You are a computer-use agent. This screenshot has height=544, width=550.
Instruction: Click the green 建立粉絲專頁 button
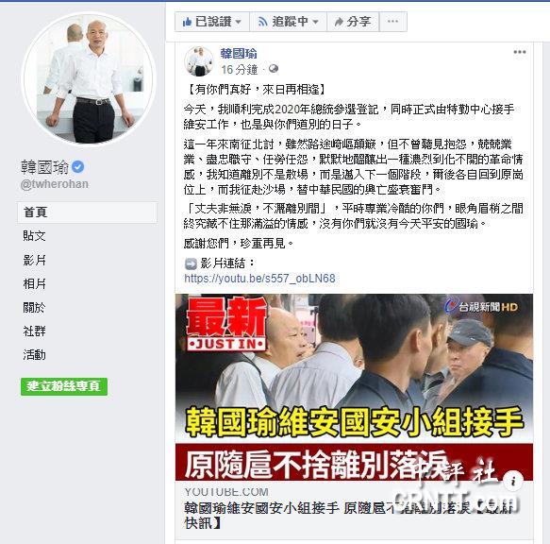coord(64,386)
